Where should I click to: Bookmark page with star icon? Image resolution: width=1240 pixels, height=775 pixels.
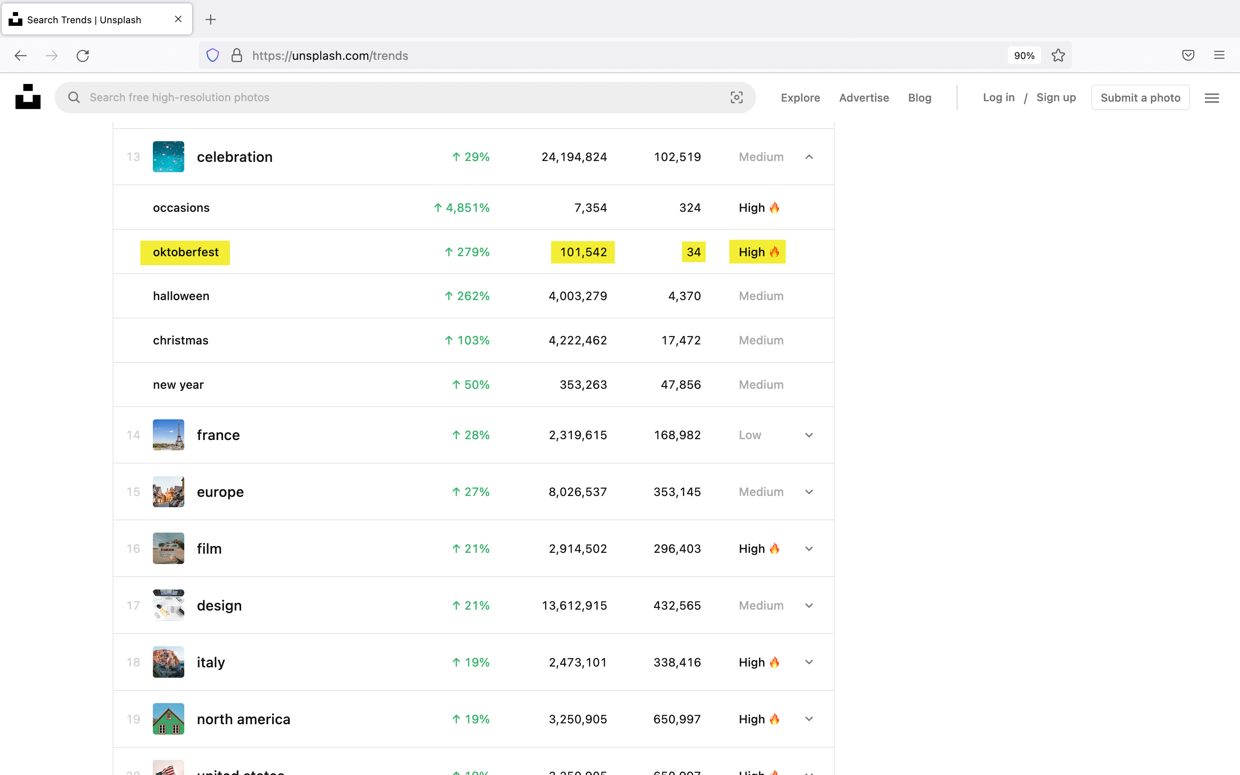tap(1058, 56)
